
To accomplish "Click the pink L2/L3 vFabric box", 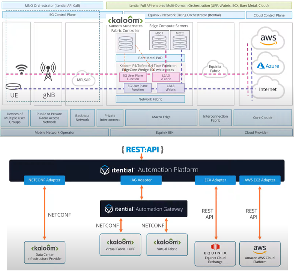I will pos(166,77).
